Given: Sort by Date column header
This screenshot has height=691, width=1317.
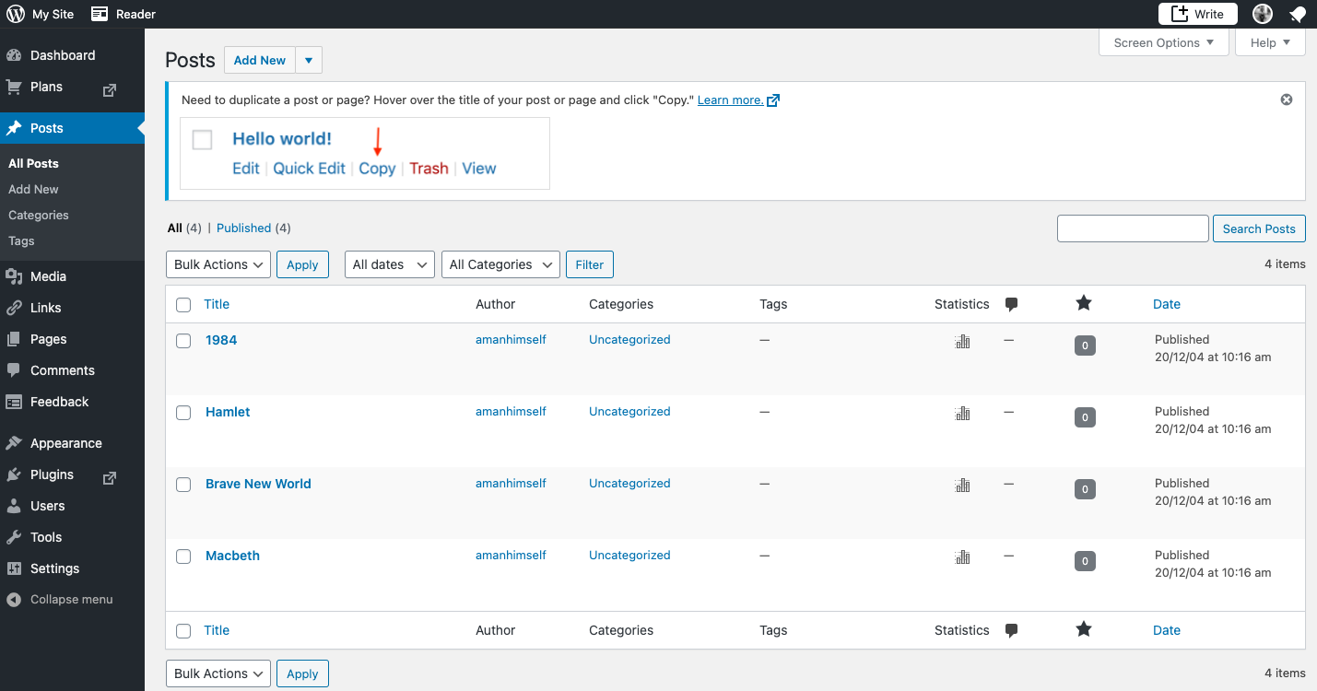Looking at the screenshot, I should pyautogui.click(x=1167, y=304).
